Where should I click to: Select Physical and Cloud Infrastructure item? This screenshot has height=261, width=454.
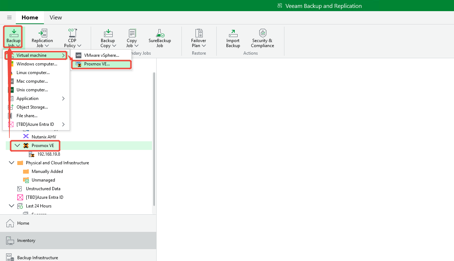click(x=57, y=163)
